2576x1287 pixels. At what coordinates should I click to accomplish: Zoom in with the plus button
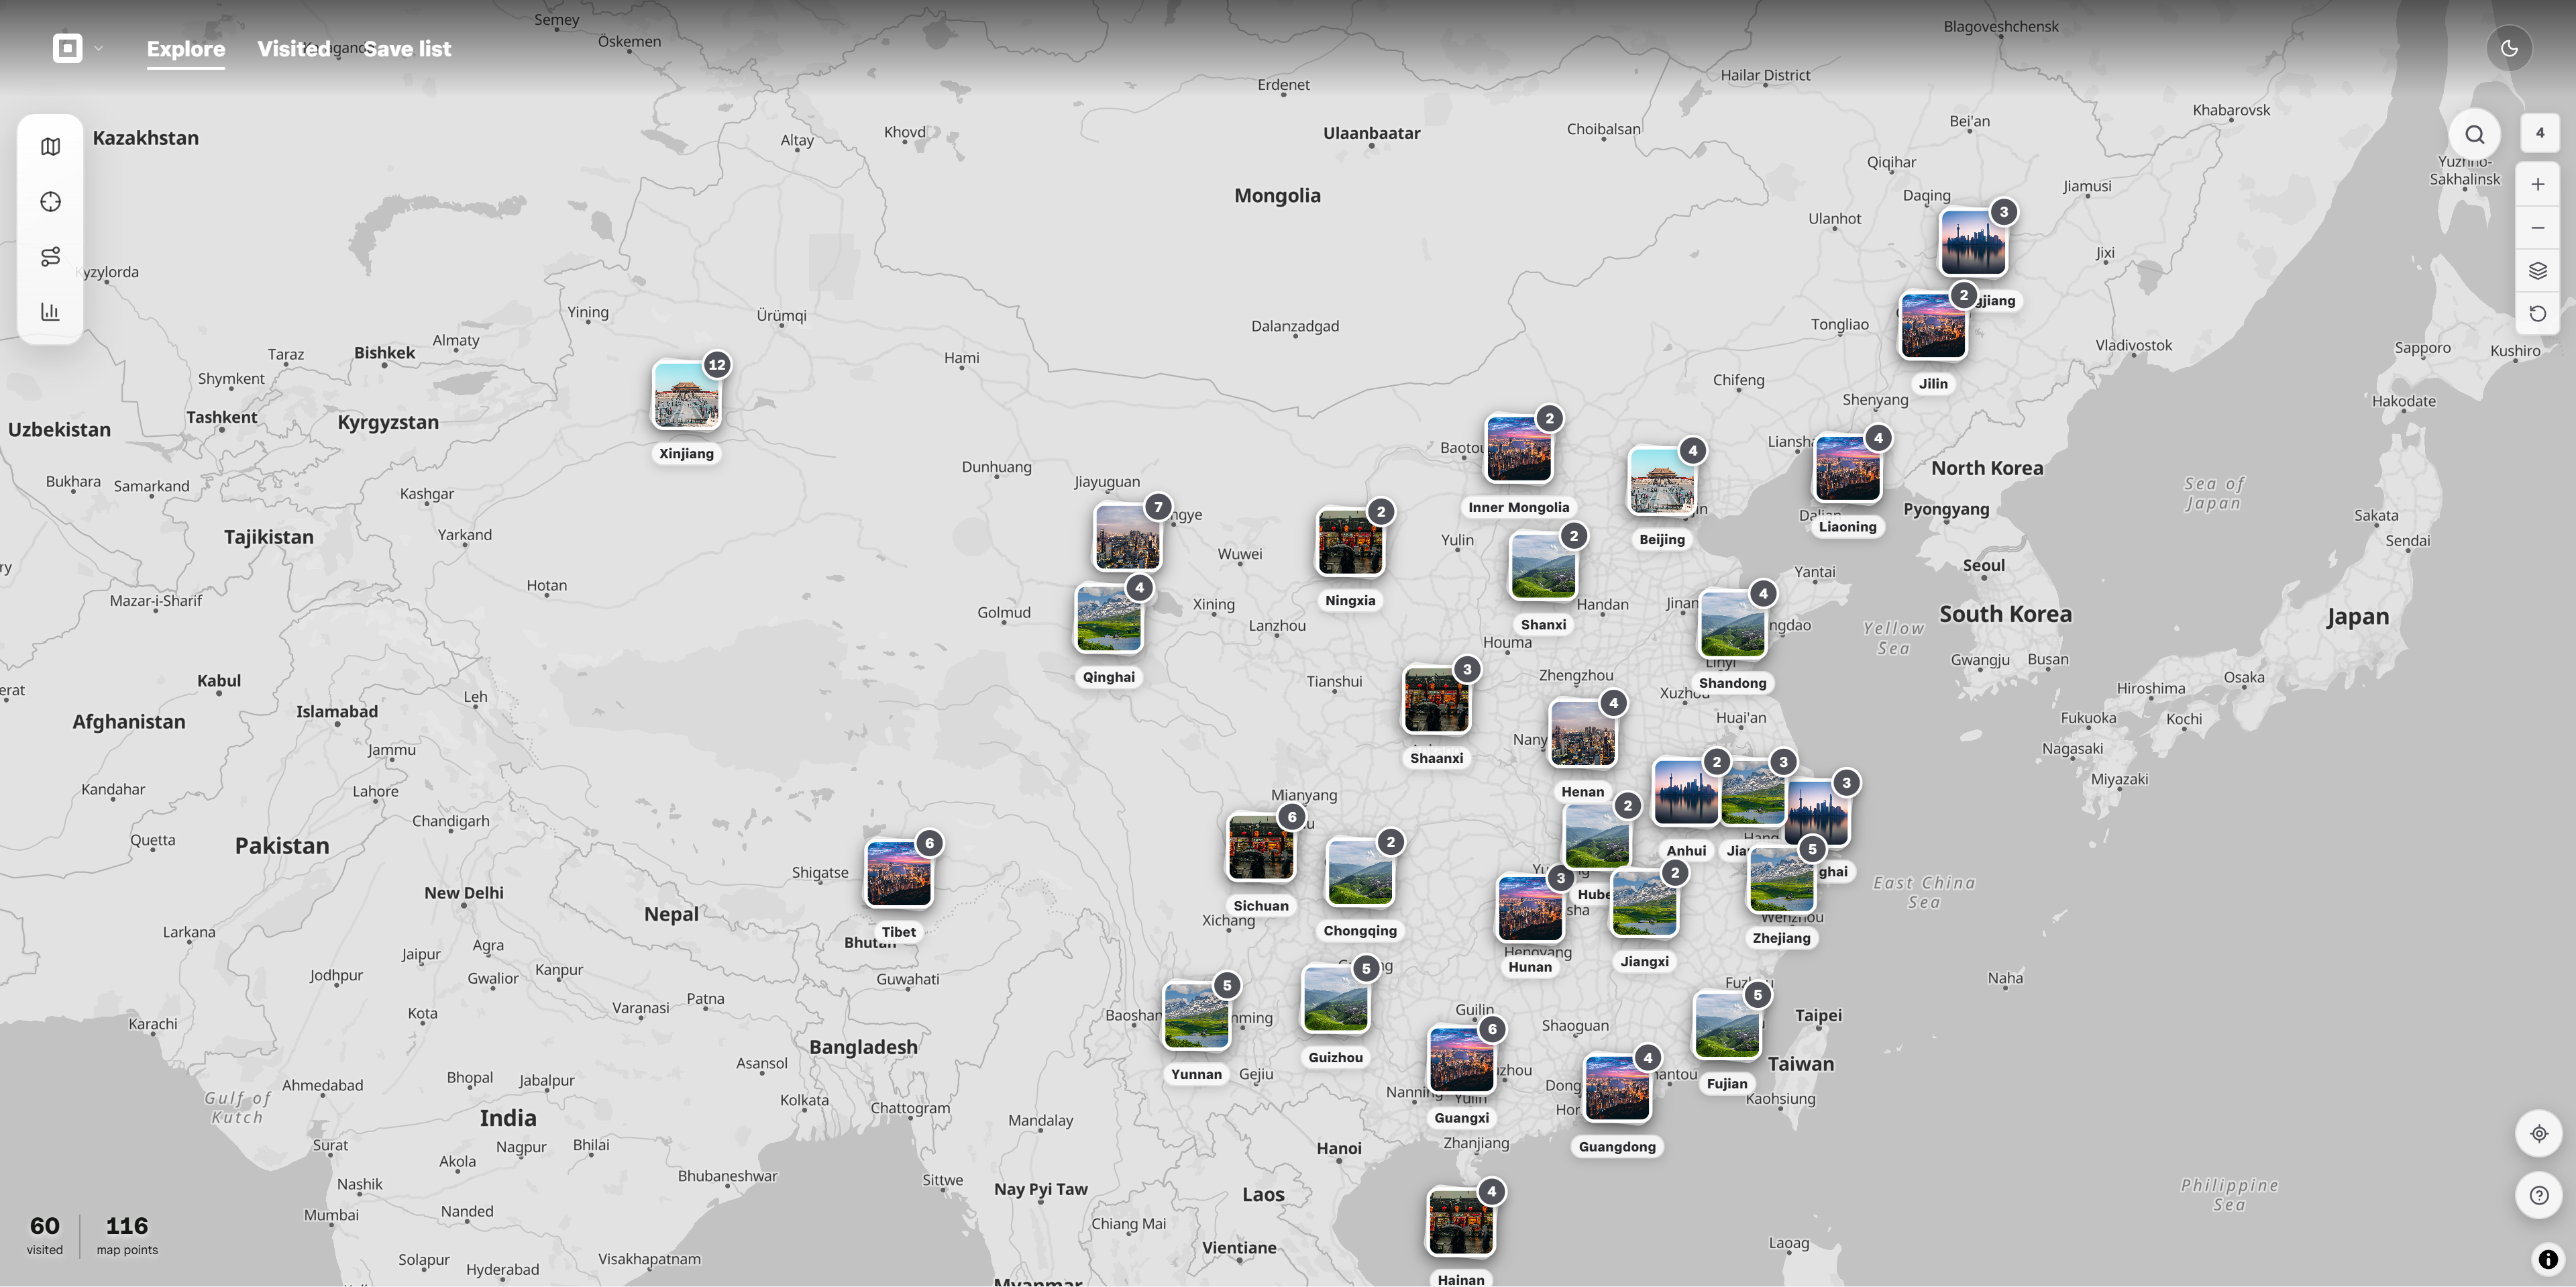[2538, 184]
